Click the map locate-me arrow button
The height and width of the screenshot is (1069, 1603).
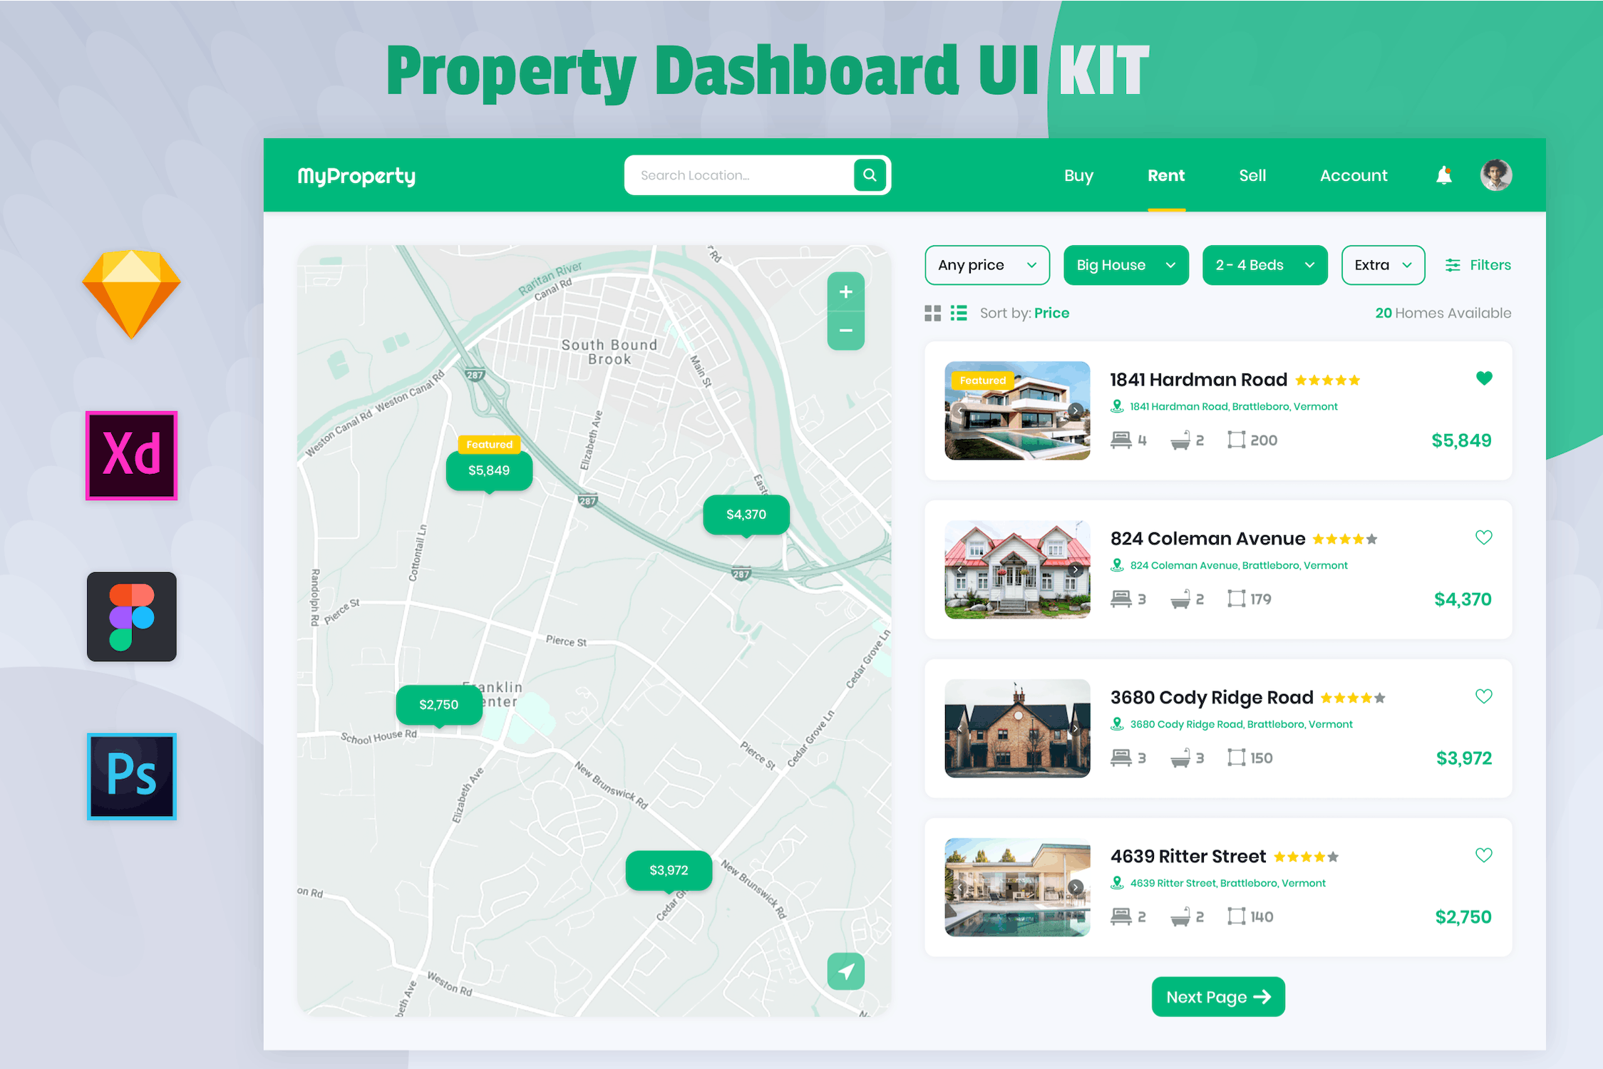click(846, 971)
